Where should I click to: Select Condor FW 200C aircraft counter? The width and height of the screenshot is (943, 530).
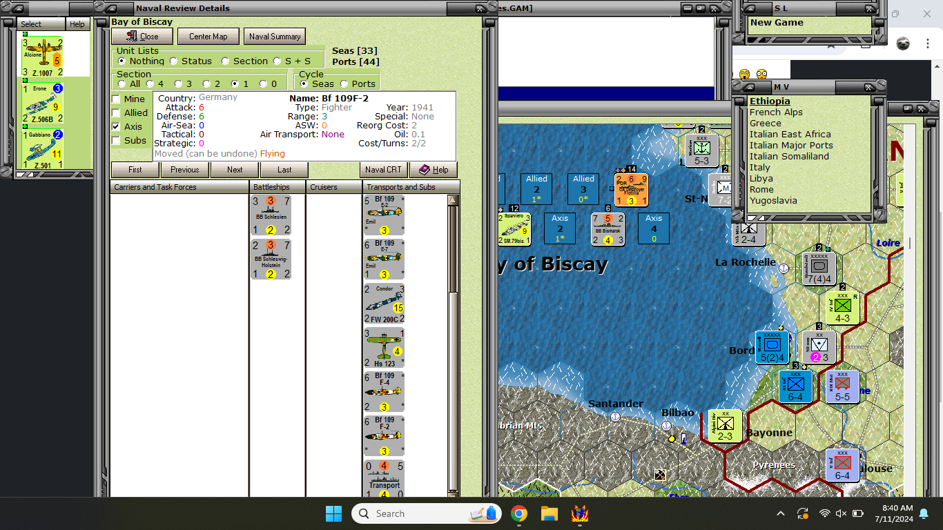[384, 303]
